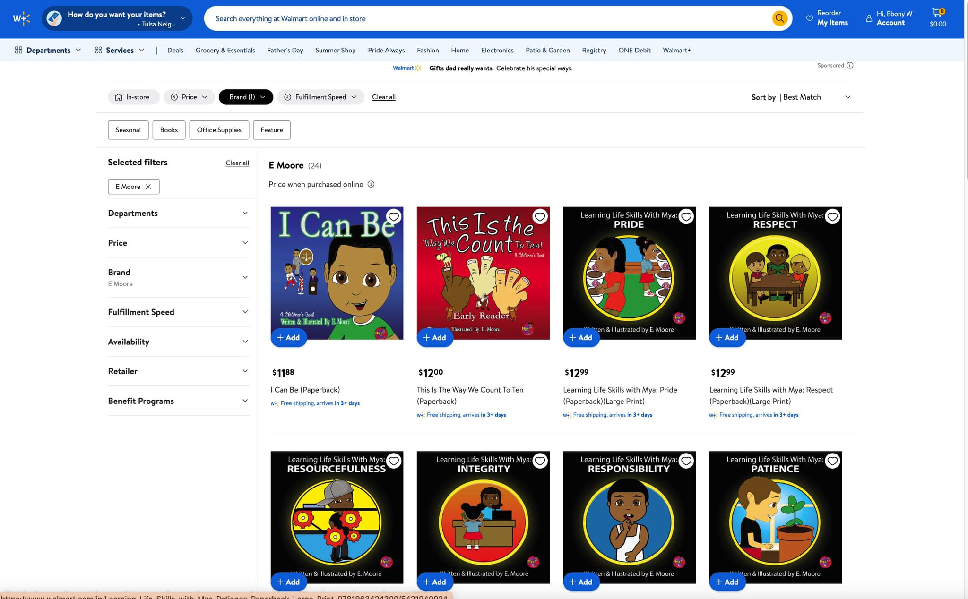The image size is (968, 599).
Task: Open the Pride Always nav item
Action: coord(386,50)
